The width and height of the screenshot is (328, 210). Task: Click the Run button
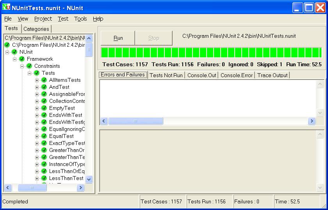click(x=118, y=38)
